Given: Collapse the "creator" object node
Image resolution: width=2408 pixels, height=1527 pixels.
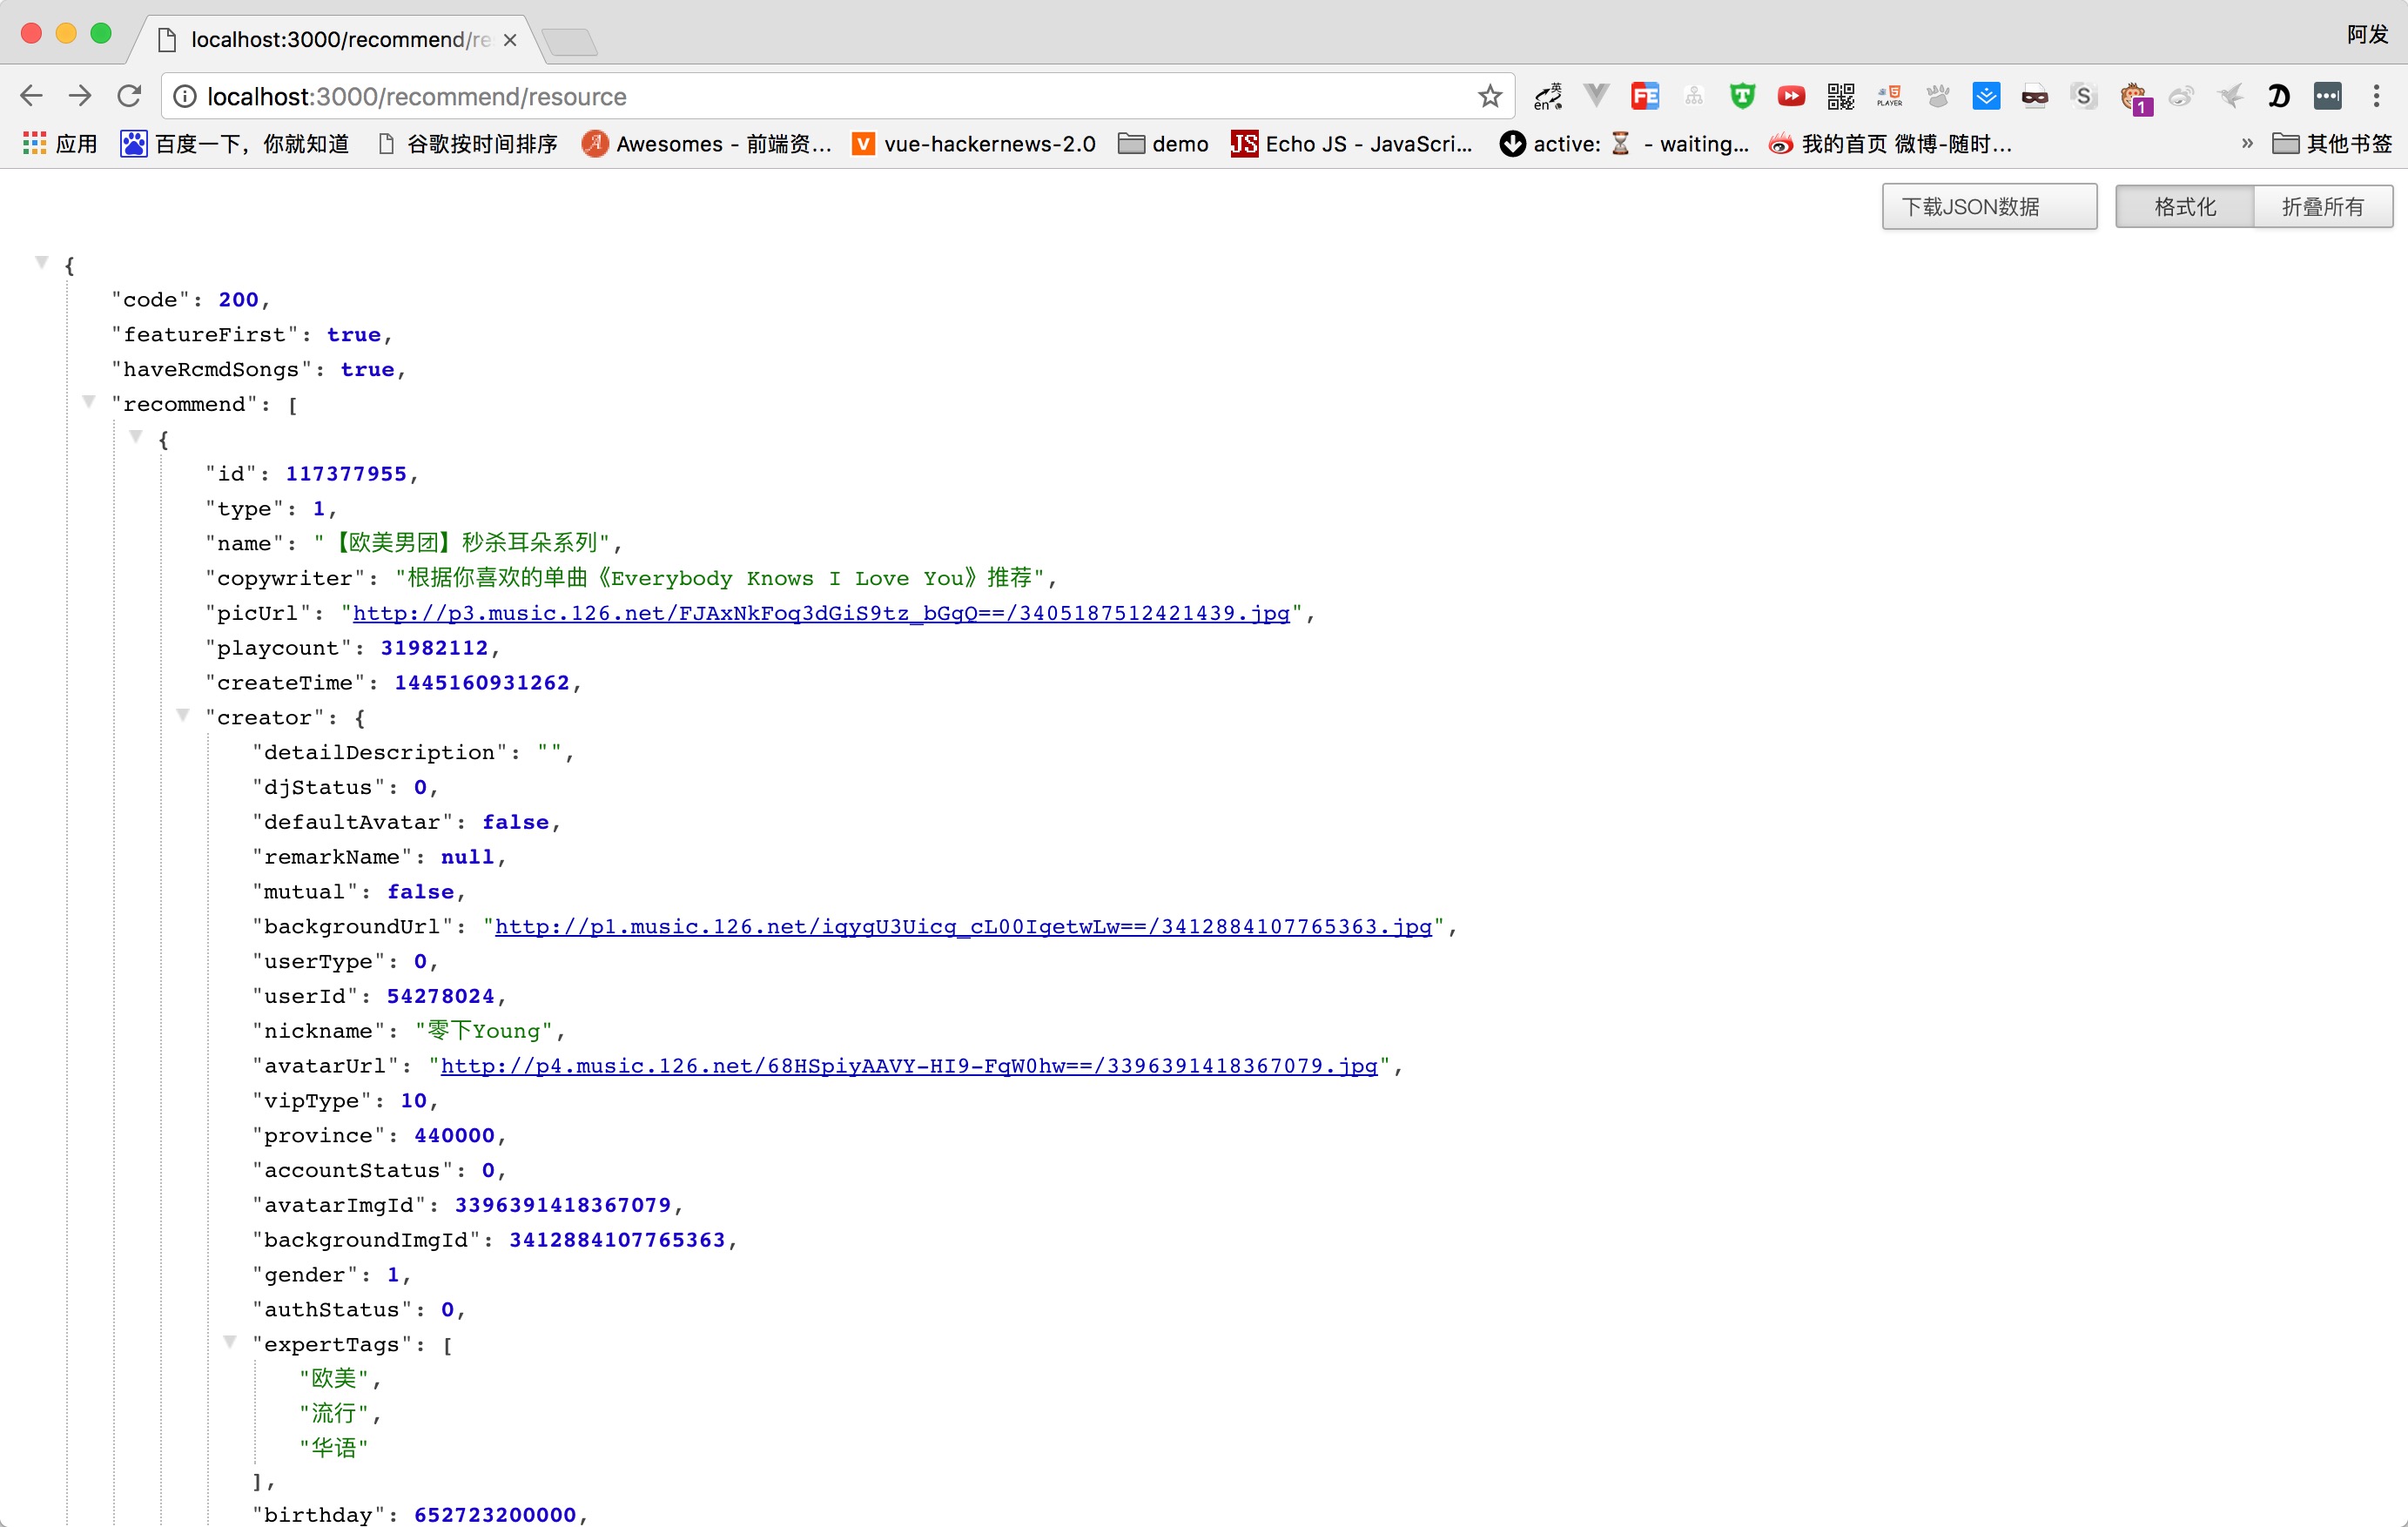Looking at the screenshot, I should [x=183, y=715].
